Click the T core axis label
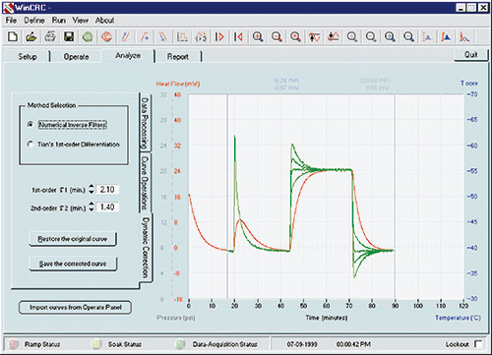 (469, 84)
